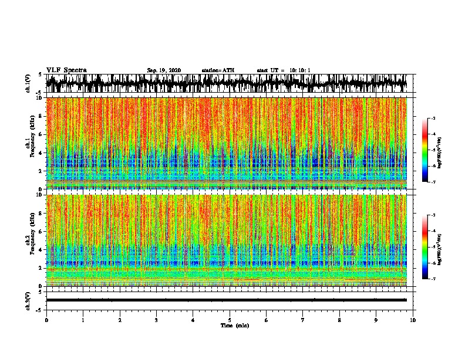This screenshot has width=465, height=359.
Task: Click the date "Sep. 19, 2020"
Action: (164, 70)
